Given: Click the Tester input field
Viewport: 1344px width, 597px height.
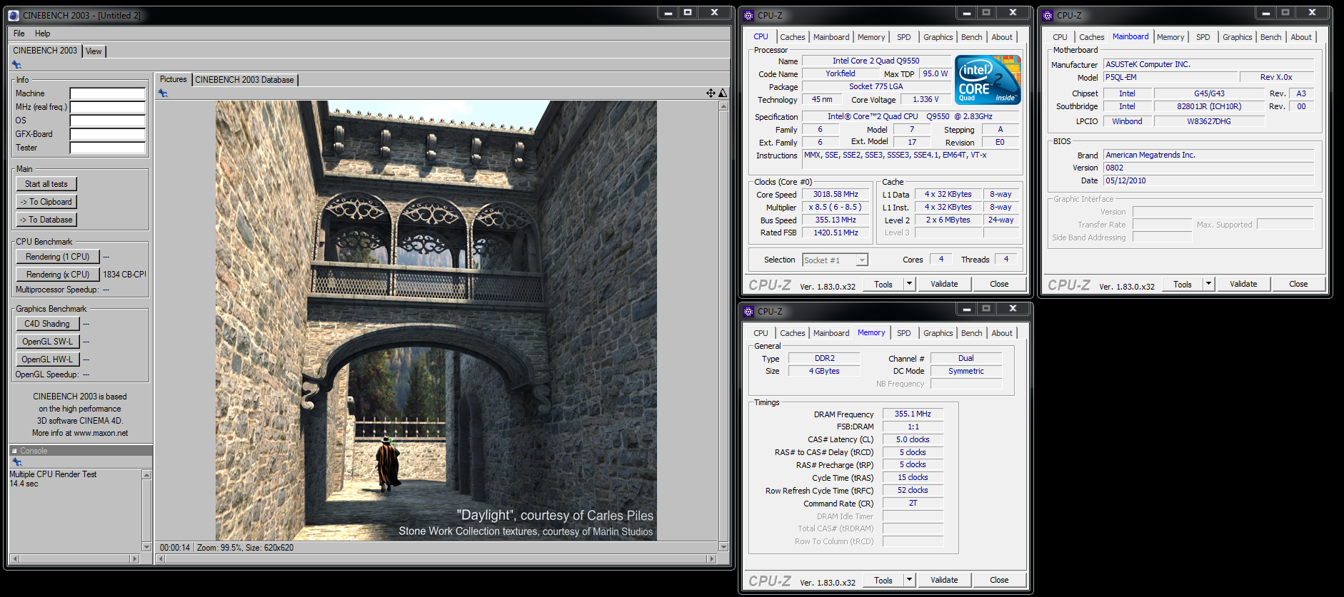Looking at the screenshot, I should [x=108, y=148].
